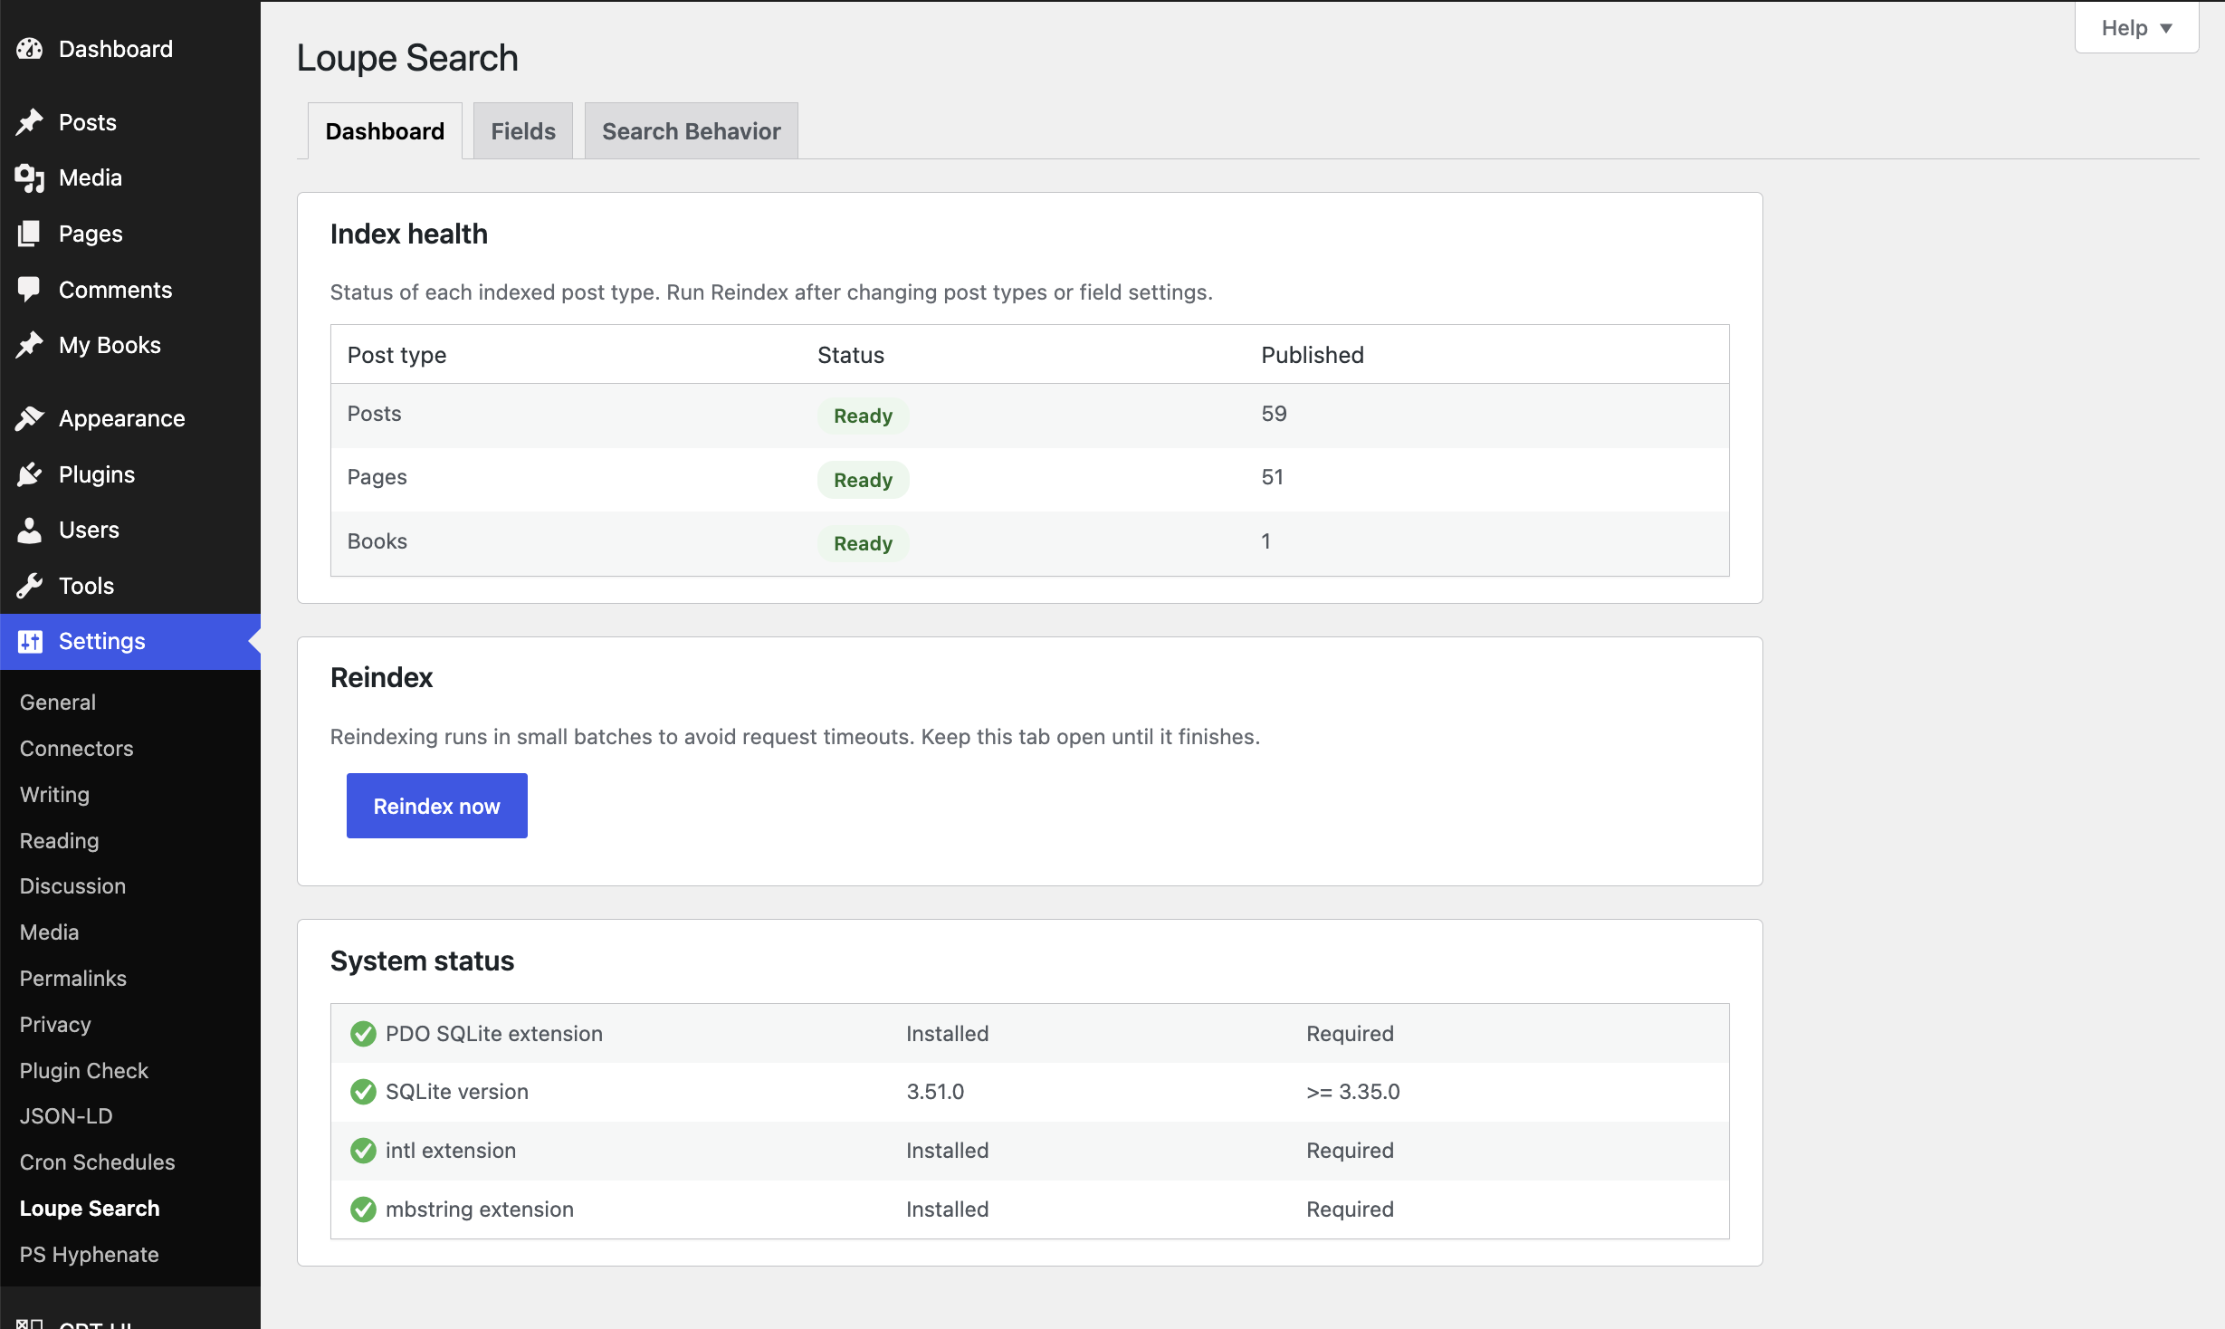Open General settings submenu

pyautogui.click(x=58, y=703)
